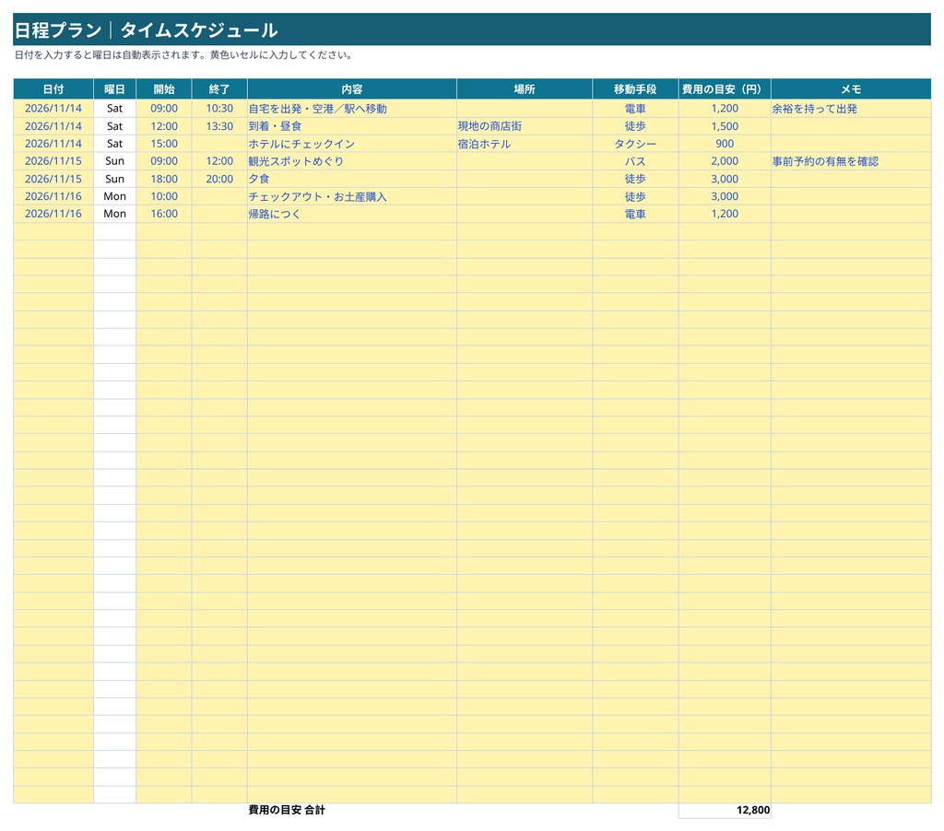Viewport: 944px width, 831px height.
Task: Click the チェックアウト・お土産購入 cell
Action: [351, 196]
